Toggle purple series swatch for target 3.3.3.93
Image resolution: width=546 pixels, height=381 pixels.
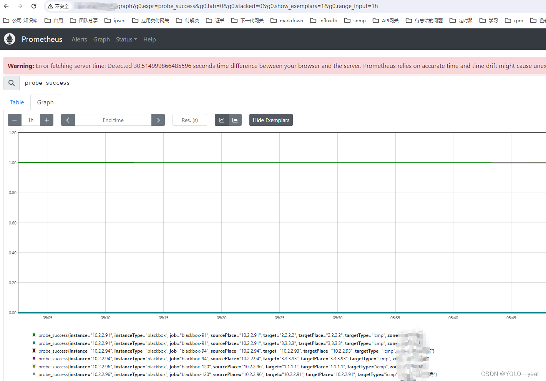click(x=34, y=358)
